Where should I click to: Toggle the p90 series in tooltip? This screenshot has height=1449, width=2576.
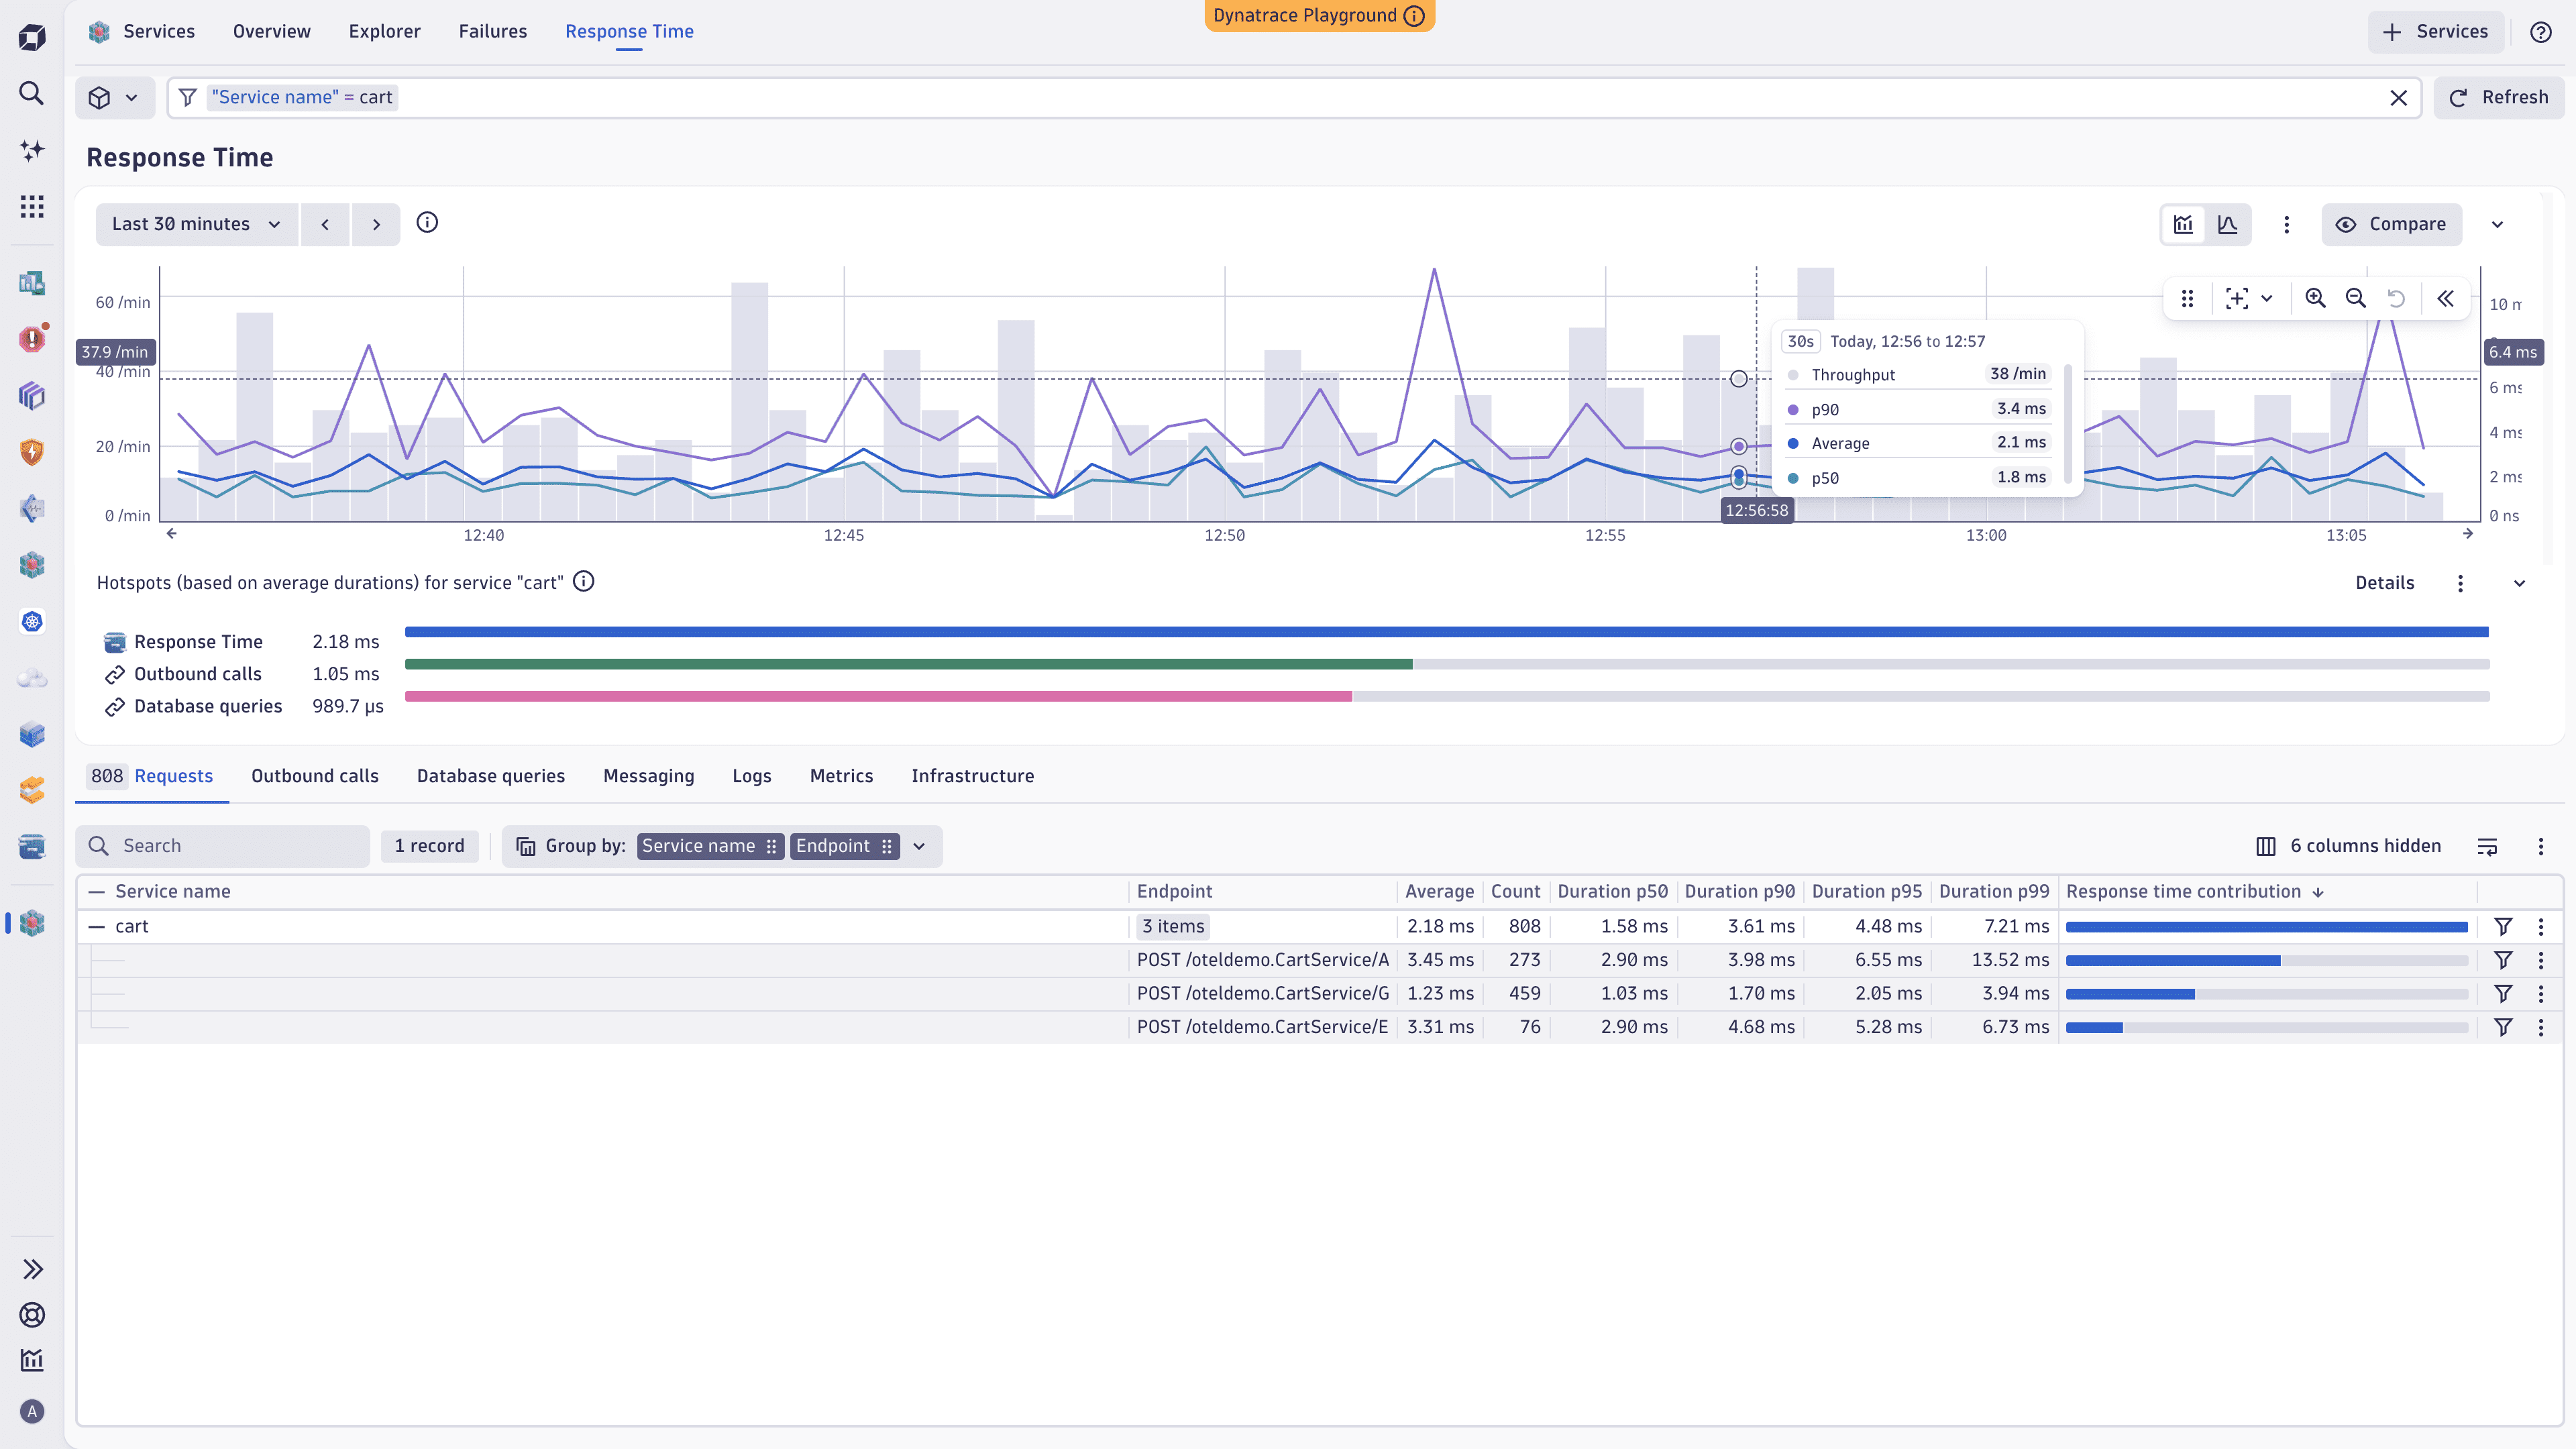coord(1917,409)
